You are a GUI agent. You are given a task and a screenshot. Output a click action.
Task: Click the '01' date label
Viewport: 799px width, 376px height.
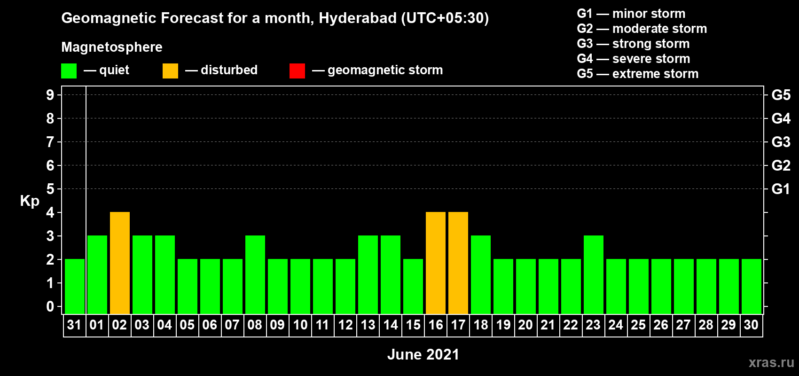(97, 325)
